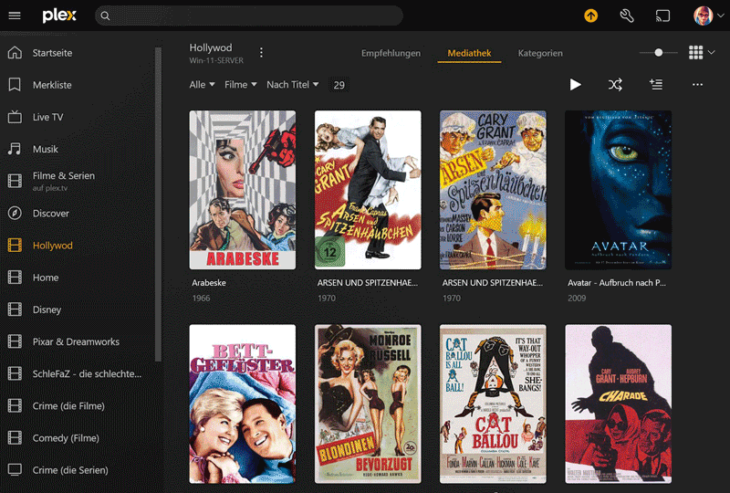730x493 pixels.
Task: Click the Crime (die Filme) film icon
Action: click(x=15, y=406)
